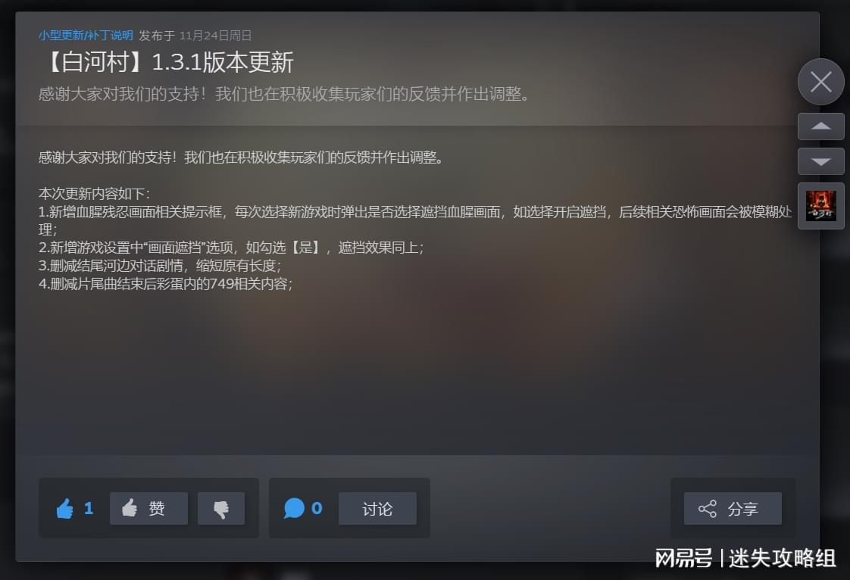Rate down with the thumbs-down button

(221, 509)
